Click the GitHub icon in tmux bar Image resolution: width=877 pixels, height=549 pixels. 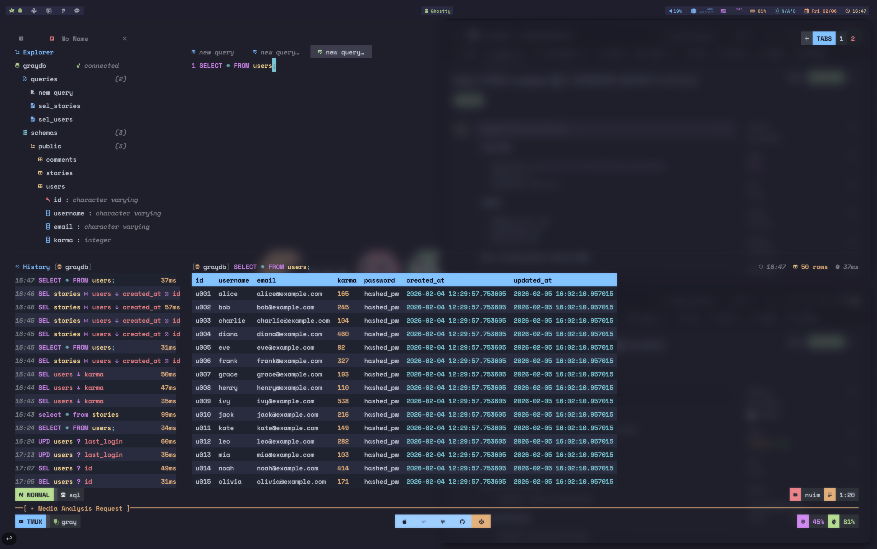pyautogui.click(x=462, y=521)
